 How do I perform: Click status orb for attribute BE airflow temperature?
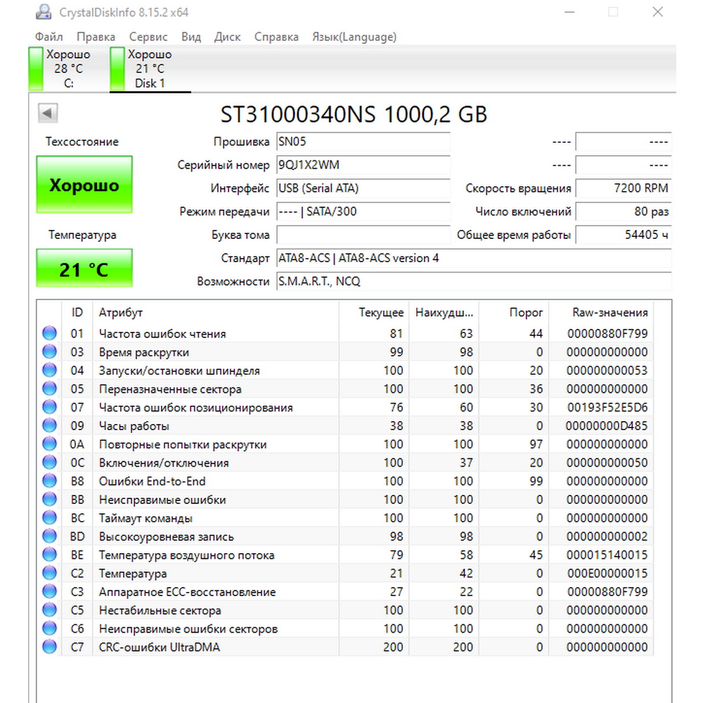coord(49,555)
